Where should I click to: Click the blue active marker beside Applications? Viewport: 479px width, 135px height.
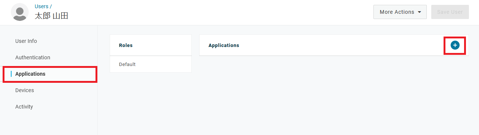pyautogui.click(x=11, y=74)
